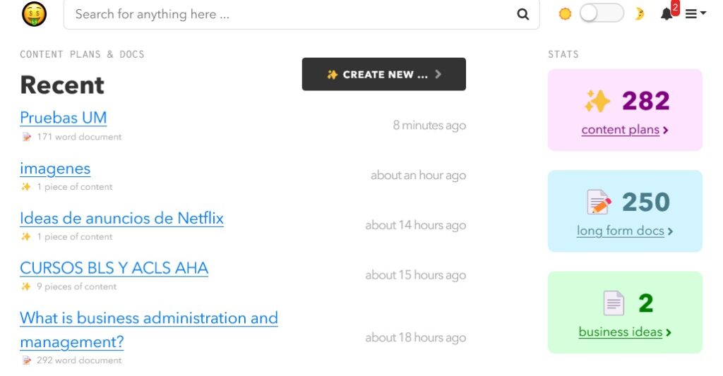The height and width of the screenshot is (376, 723).
Task: Click sparkle icon under Ideas de anuncios de Netflix
Action: [26, 236]
